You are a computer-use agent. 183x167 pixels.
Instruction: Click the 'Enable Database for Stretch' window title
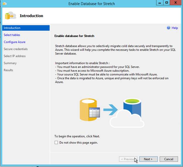pos(91,4)
